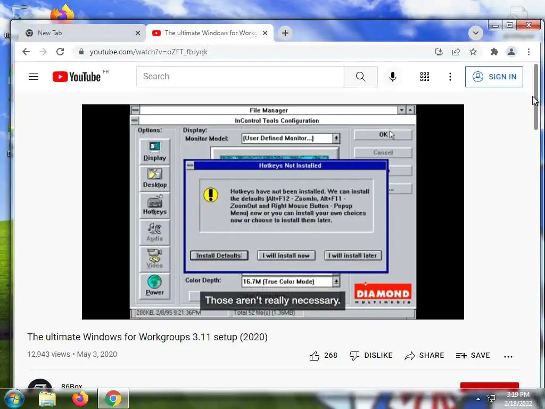Launch Firefox from the taskbar
This screenshot has width=545, height=409.
click(80, 399)
